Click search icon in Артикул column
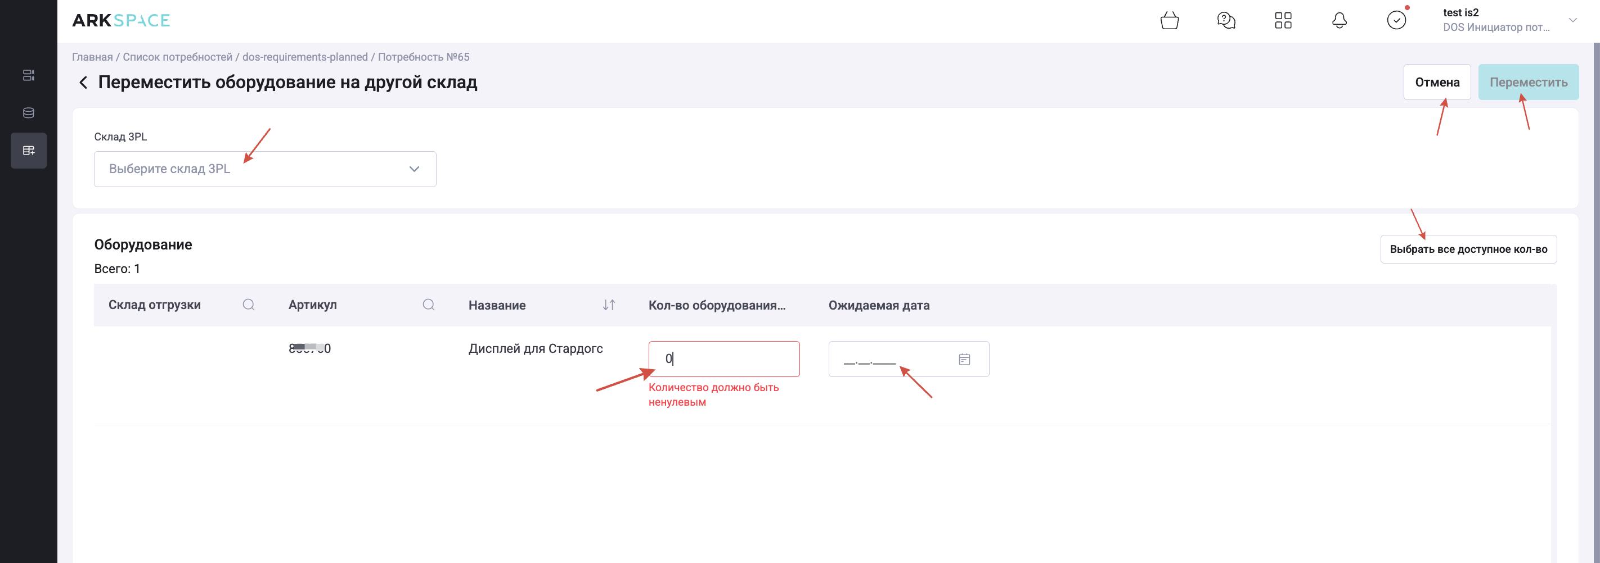 click(429, 305)
